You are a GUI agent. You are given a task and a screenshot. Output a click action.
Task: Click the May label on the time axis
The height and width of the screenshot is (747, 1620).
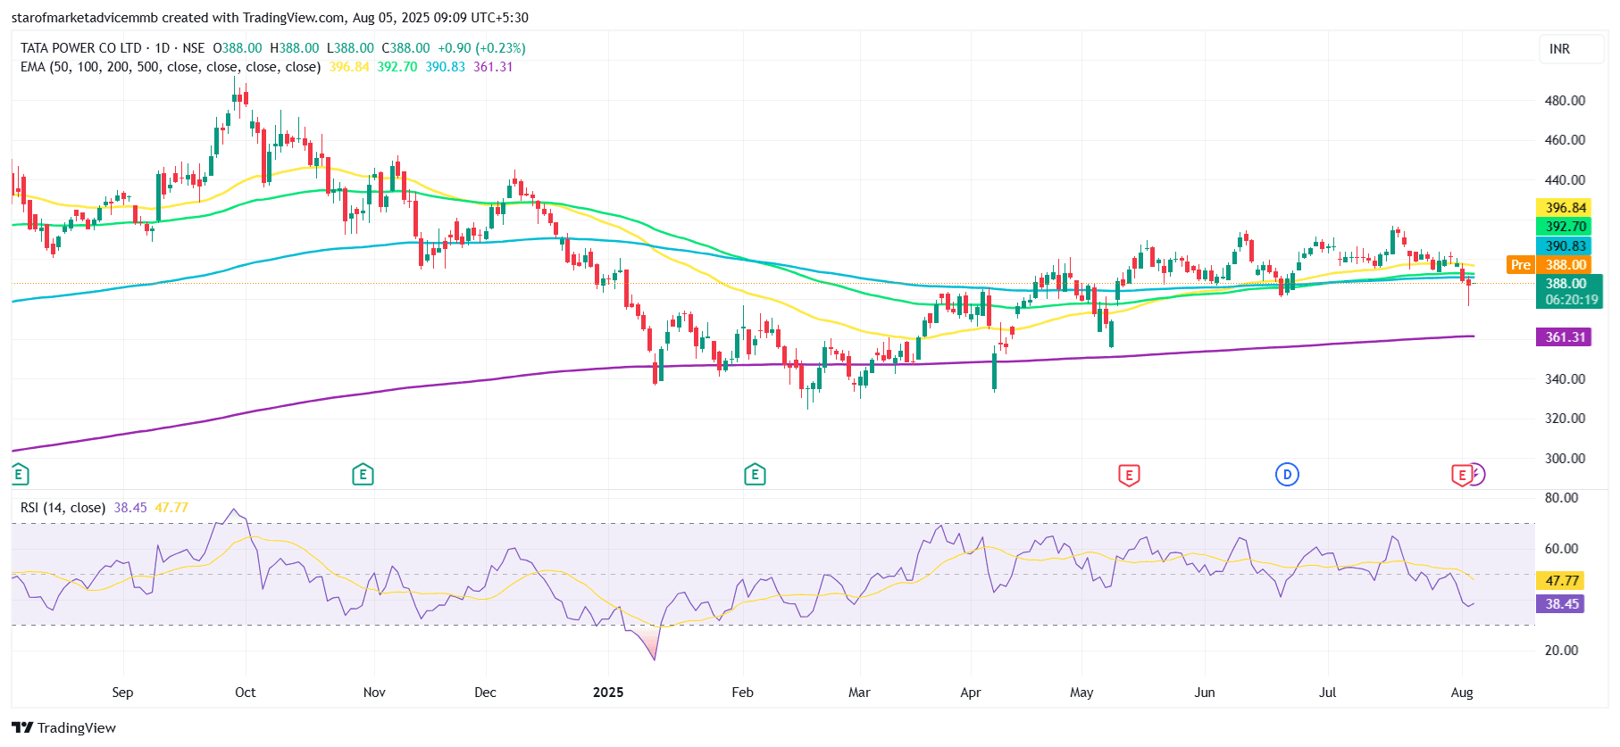(x=1081, y=693)
